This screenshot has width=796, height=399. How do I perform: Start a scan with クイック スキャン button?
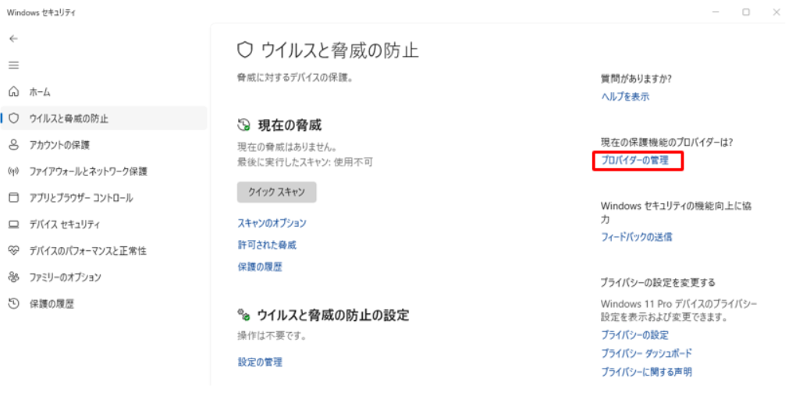point(276,192)
